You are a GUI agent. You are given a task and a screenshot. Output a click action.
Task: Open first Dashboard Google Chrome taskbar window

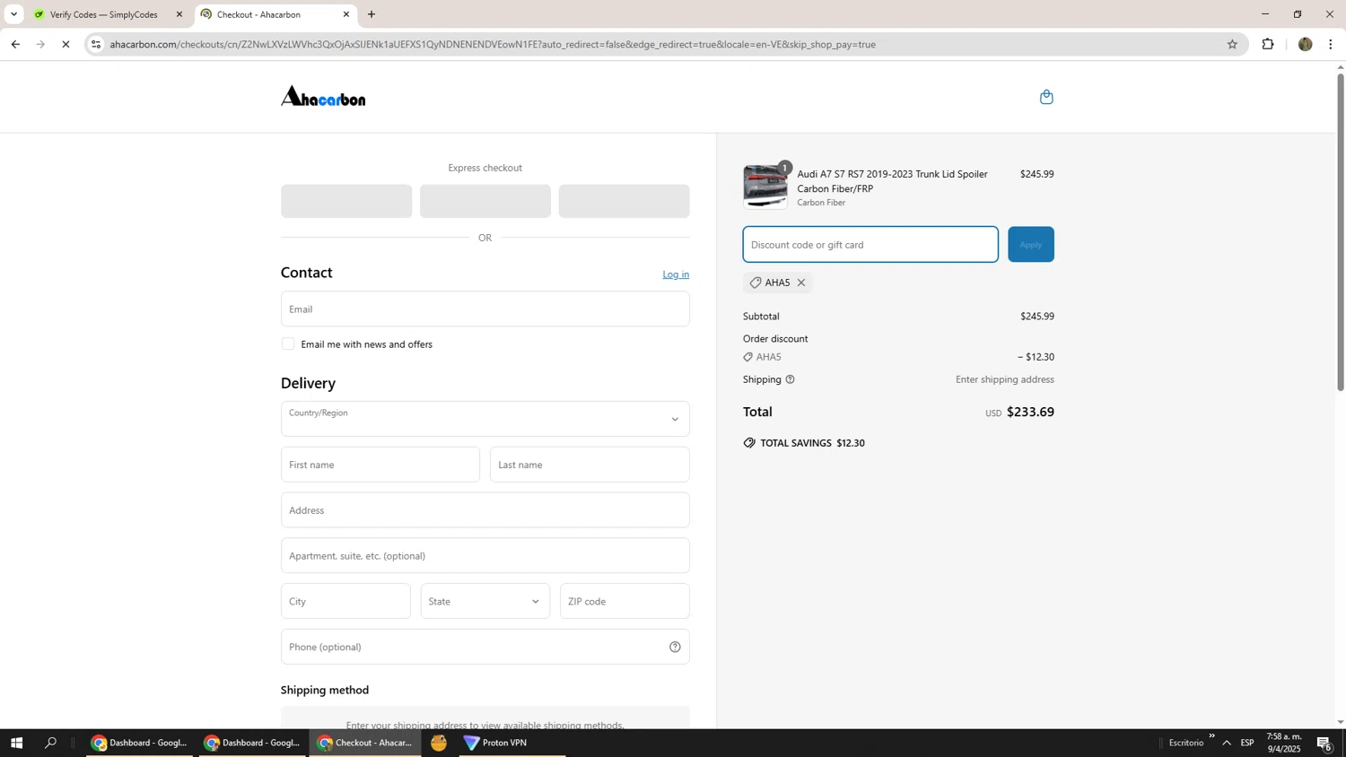(139, 743)
